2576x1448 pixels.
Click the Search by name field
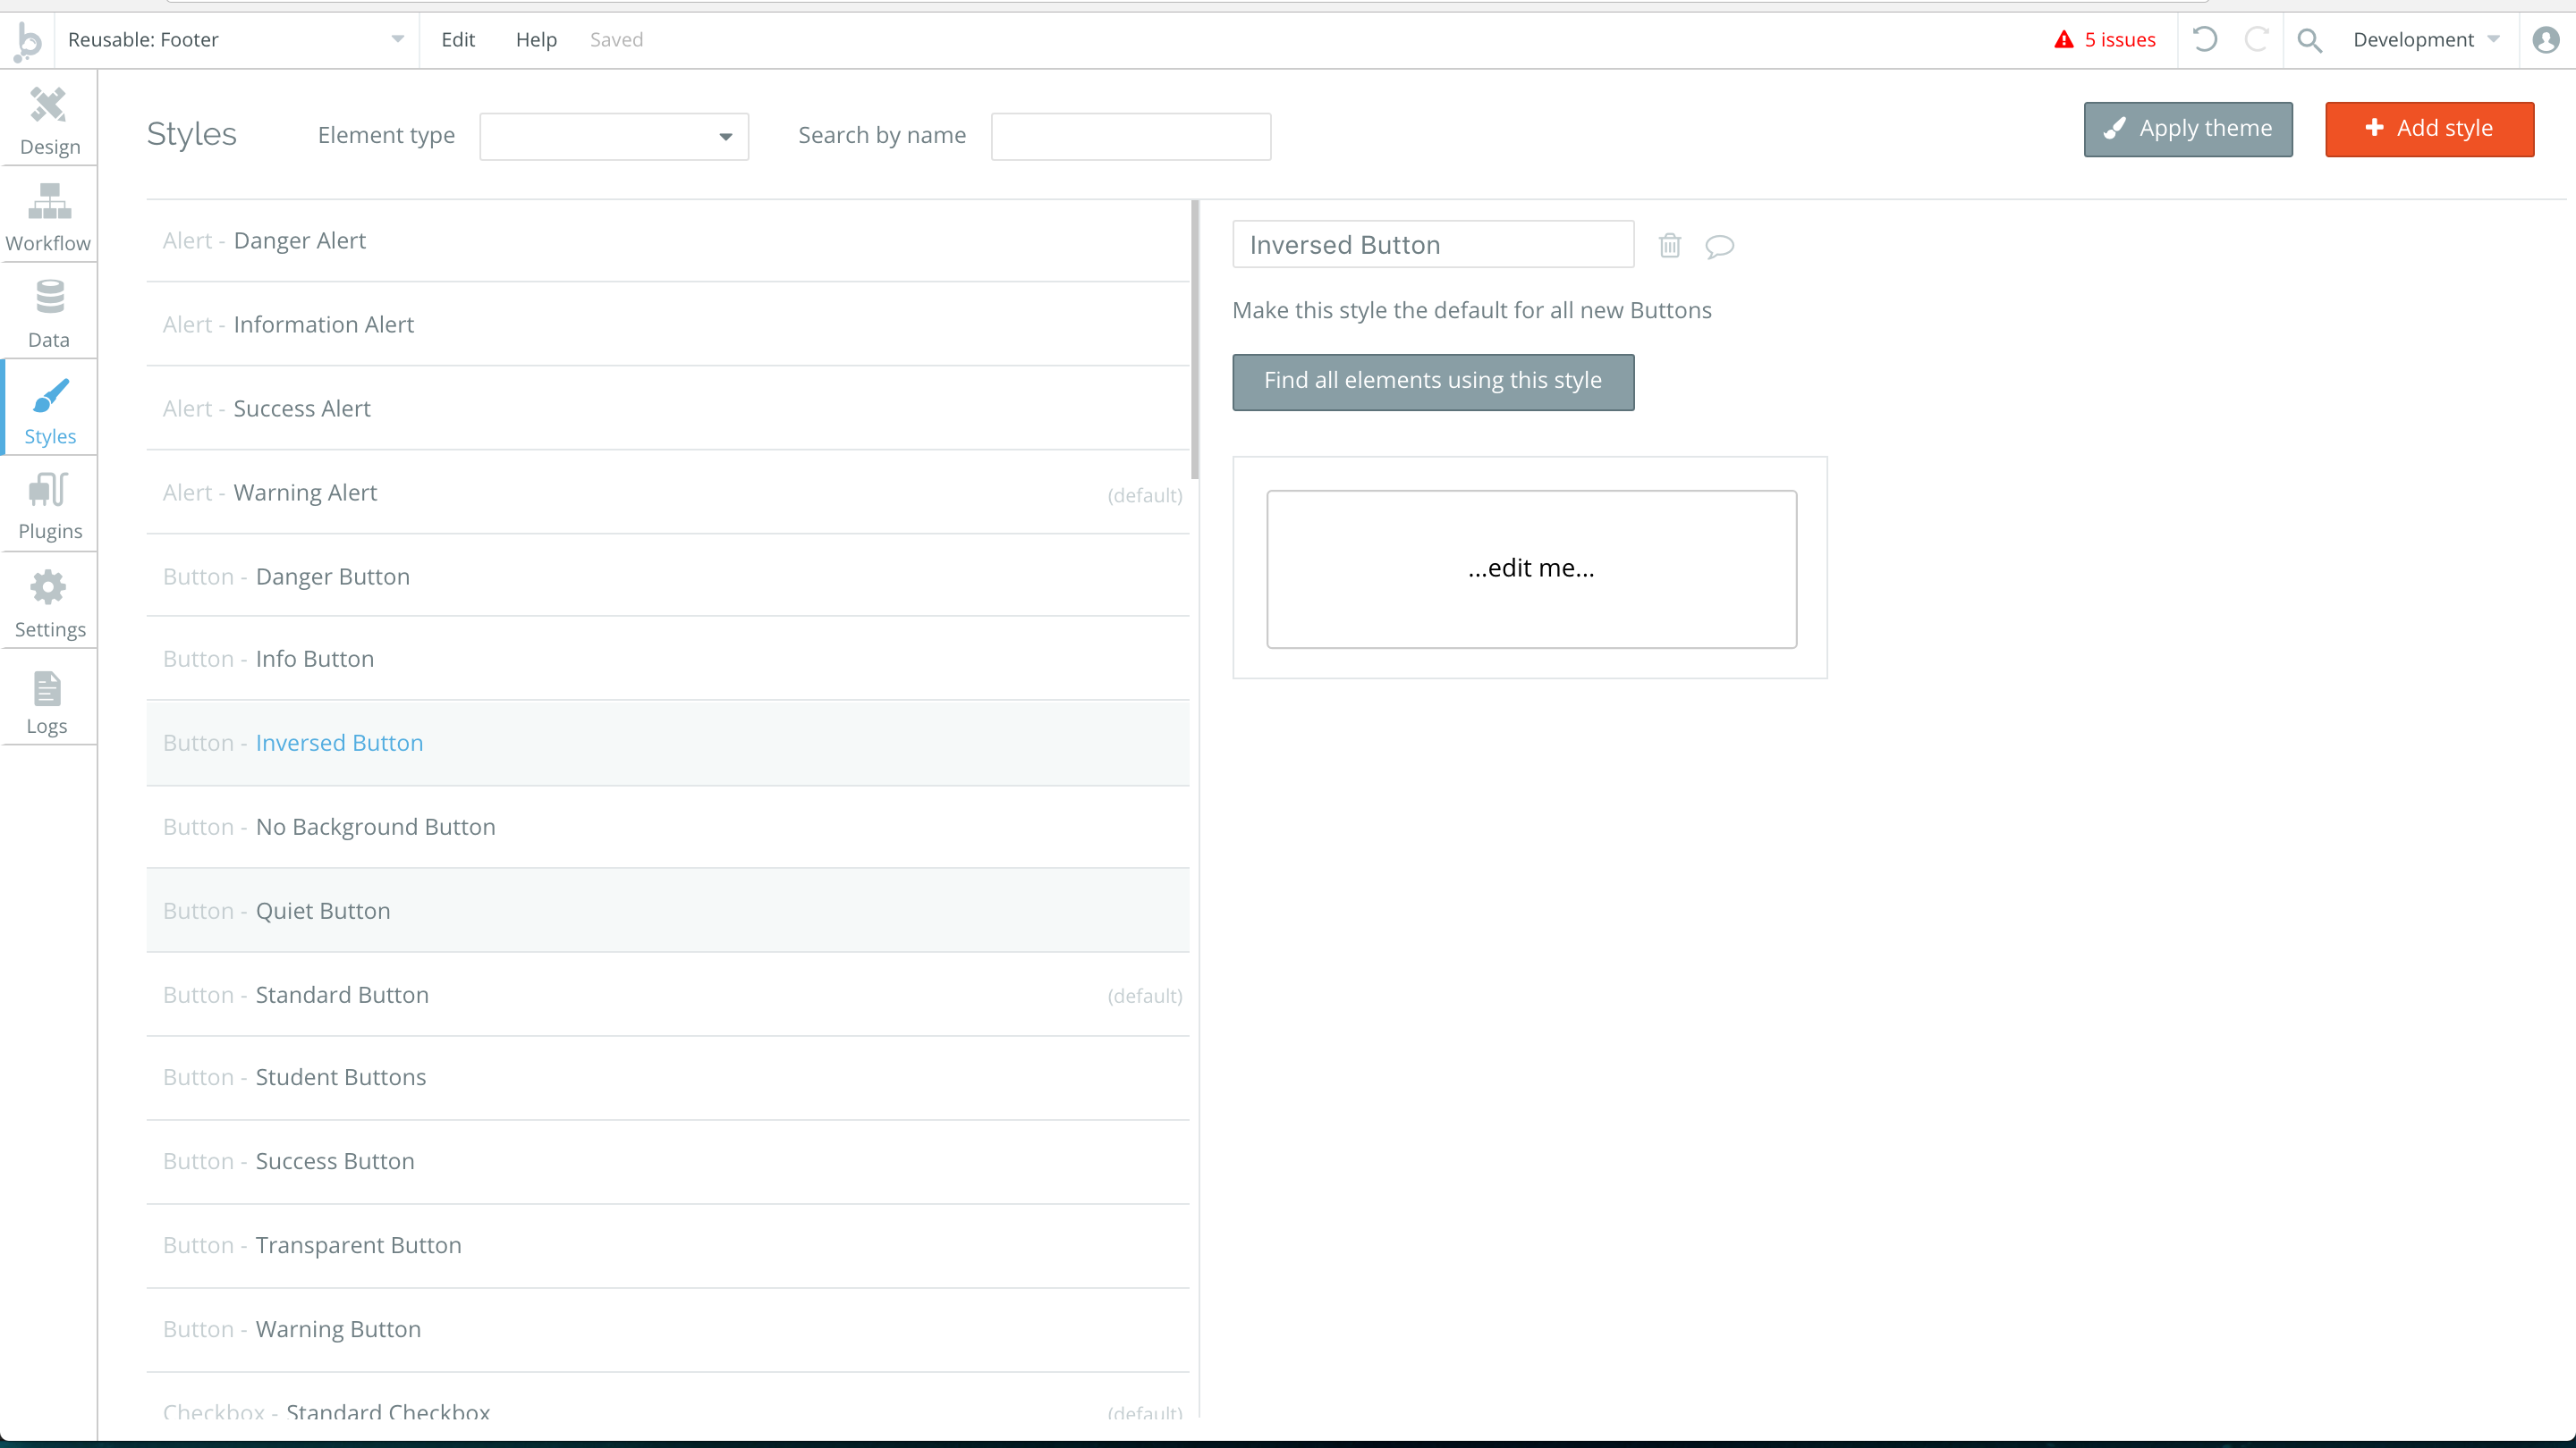pos(1130,136)
